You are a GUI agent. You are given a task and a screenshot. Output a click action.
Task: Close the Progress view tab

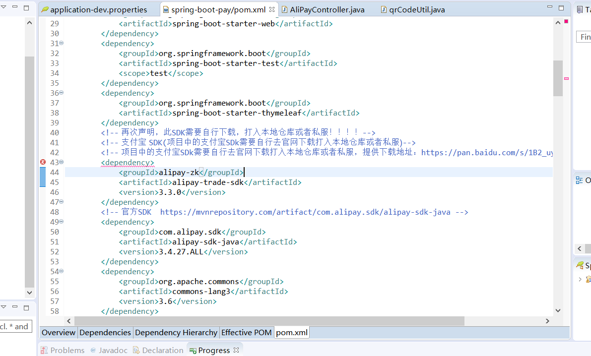236,350
